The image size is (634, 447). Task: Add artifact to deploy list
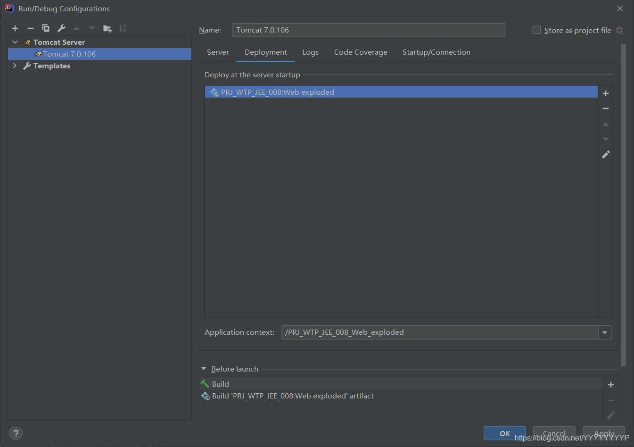point(606,93)
